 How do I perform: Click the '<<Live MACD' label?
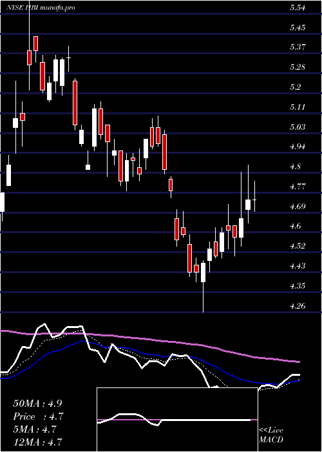[x=271, y=435]
